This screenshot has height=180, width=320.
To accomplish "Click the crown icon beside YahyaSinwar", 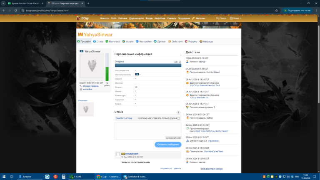I will point(80,34).
